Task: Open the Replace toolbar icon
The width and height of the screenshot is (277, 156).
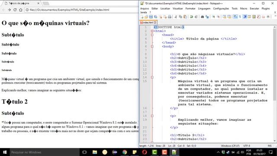Action: tap(207, 17)
